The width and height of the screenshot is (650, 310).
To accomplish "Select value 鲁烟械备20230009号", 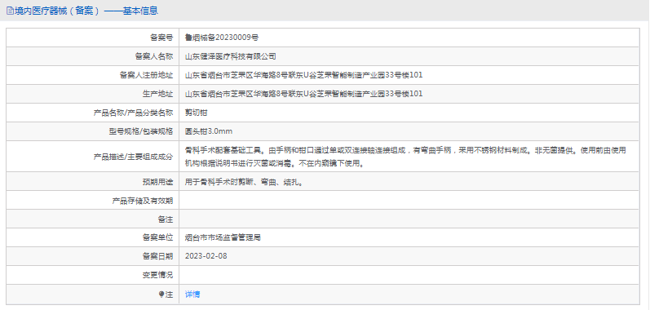I will pos(222,38).
